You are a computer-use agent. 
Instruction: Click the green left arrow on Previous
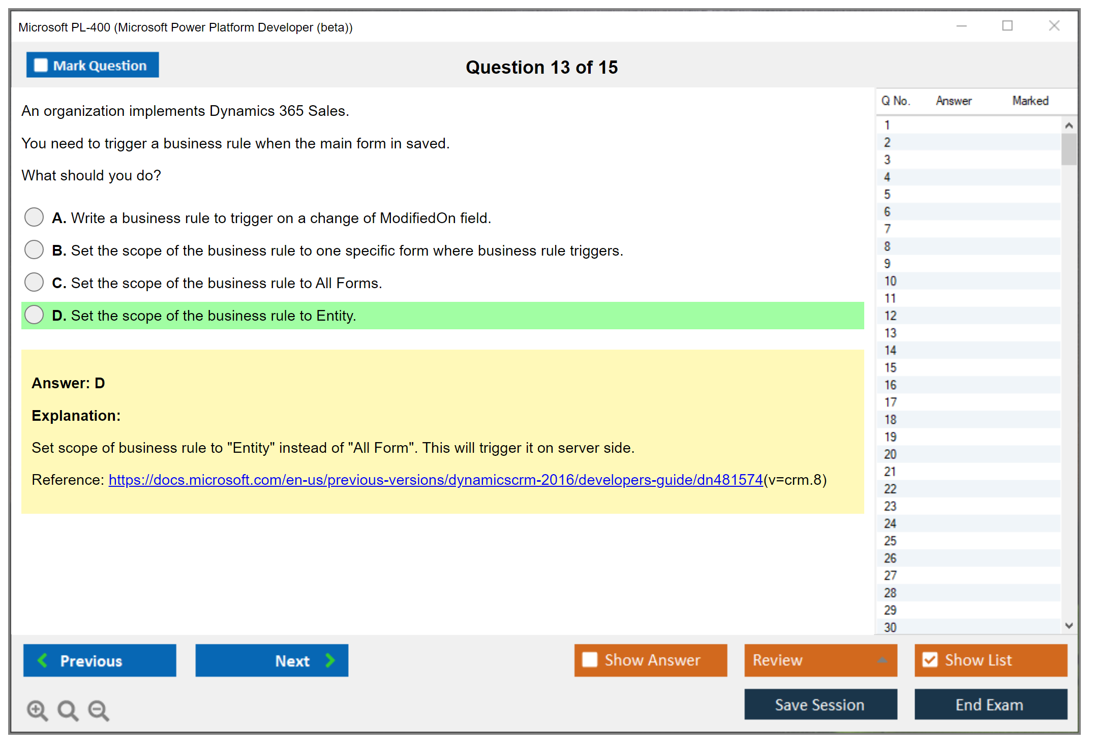click(x=43, y=660)
